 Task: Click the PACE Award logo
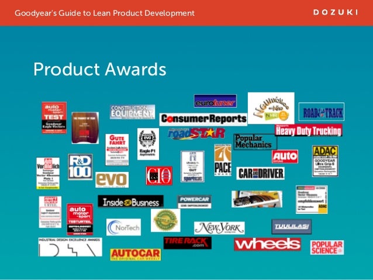point(223,160)
